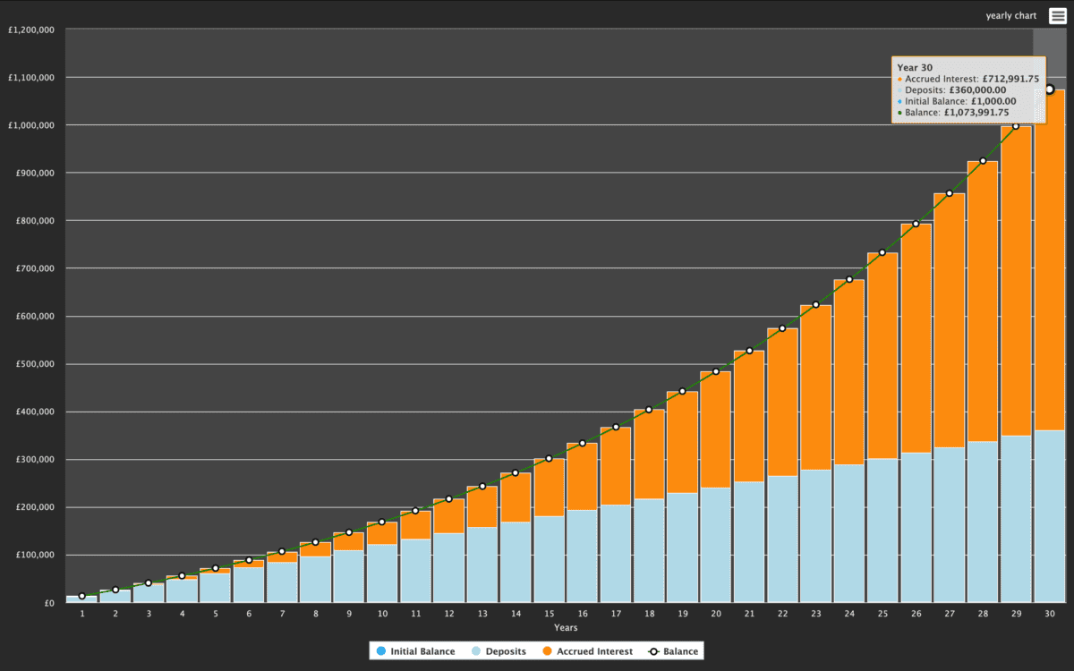Click the Initial Balance blue legend dot

[x=380, y=651]
